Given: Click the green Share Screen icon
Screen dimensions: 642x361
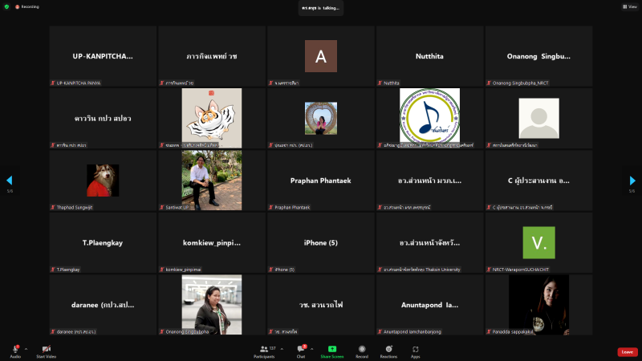Looking at the screenshot, I should pyautogui.click(x=332, y=350).
